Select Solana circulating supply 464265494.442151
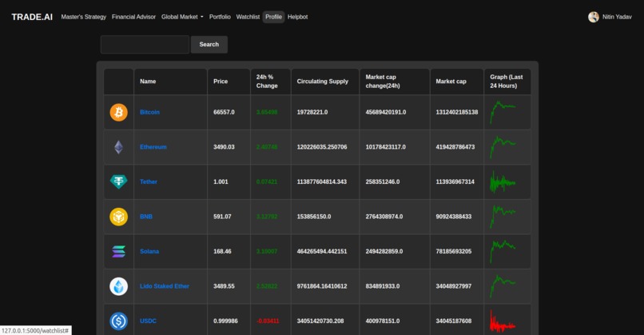Screen dimensions: 644x335 coord(322,252)
